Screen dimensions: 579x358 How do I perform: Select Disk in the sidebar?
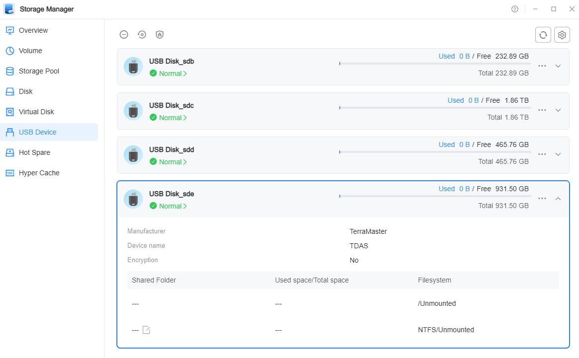(x=49, y=91)
